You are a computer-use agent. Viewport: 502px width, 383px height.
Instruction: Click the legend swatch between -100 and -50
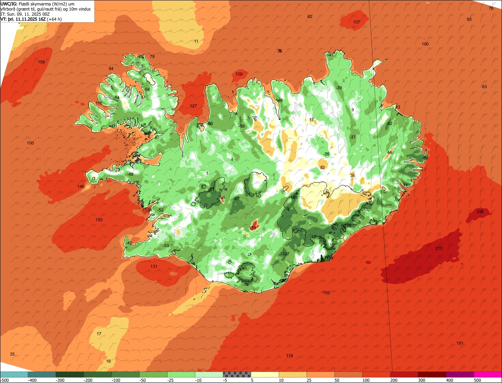pyautogui.click(x=125, y=374)
